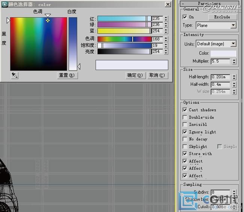Enable Invisible option
244x212 pixels.
(185, 124)
